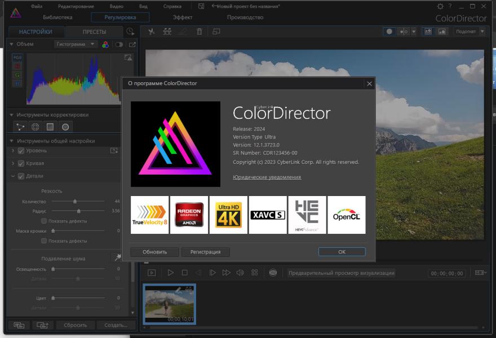Open the Гистограмма dropdown

point(76,45)
